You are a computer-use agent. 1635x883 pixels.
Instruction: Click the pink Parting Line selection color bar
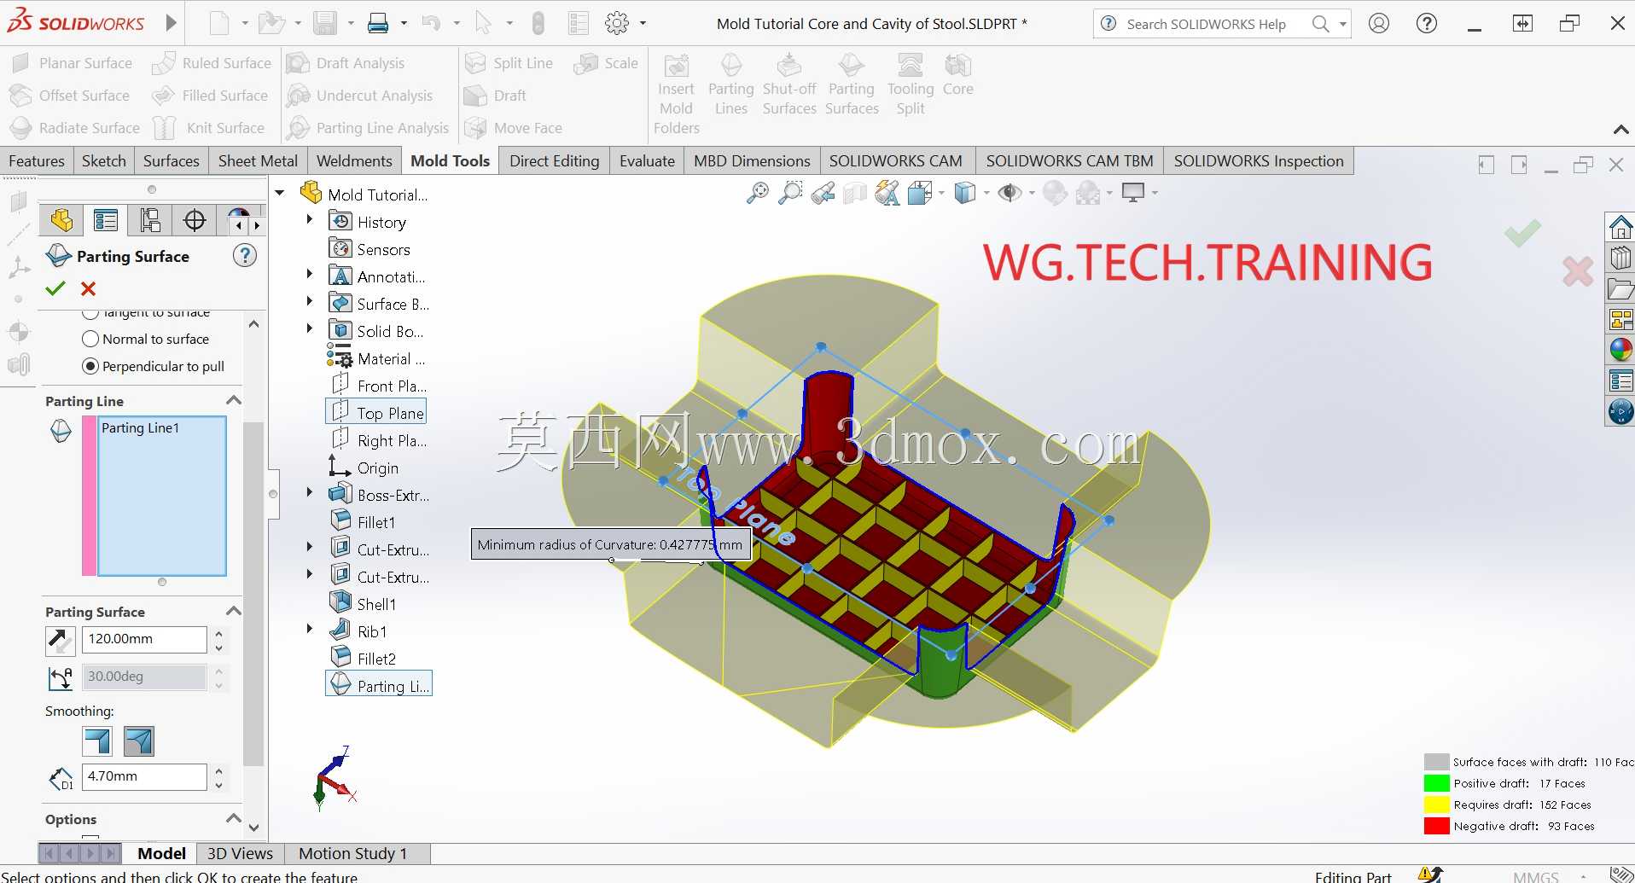[89, 496]
